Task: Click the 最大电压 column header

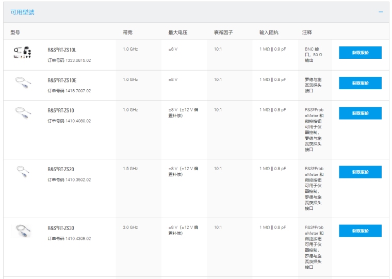Action: (x=177, y=32)
